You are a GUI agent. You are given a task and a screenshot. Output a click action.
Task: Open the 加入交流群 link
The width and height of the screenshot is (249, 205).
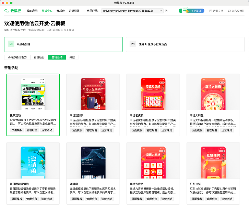pyautogui.click(x=236, y=11)
